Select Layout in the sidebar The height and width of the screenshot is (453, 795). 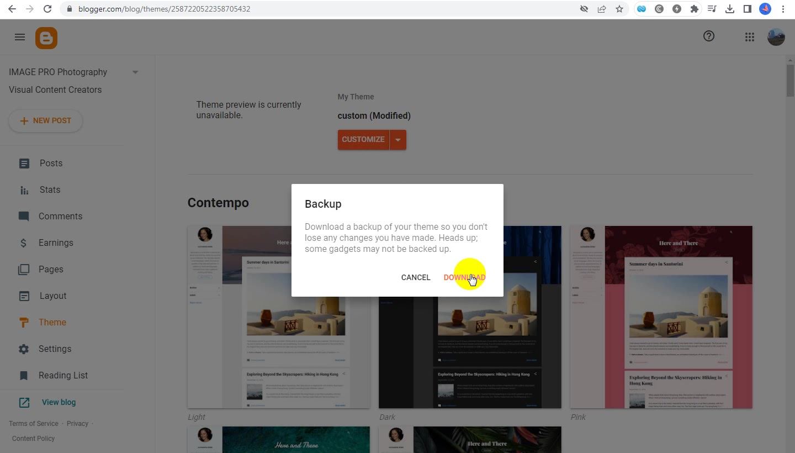(53, 296)
